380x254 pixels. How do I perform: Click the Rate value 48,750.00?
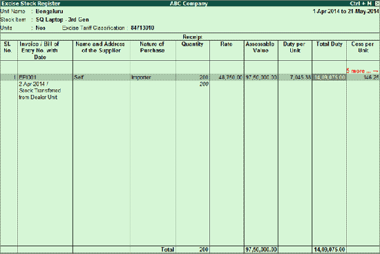[230, 78]
